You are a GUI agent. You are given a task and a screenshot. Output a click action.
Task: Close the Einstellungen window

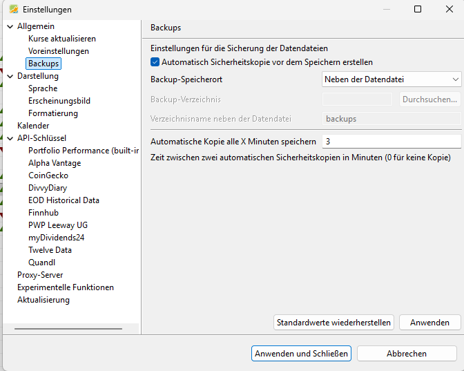[449, 9]
